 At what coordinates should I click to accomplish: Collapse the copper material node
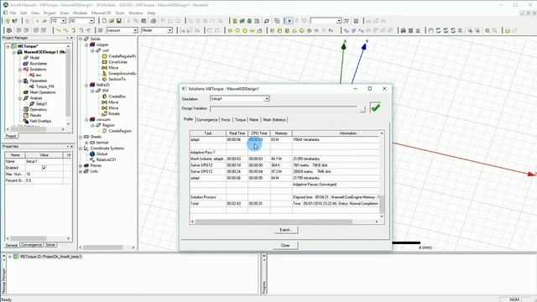(x=86, y=44)
